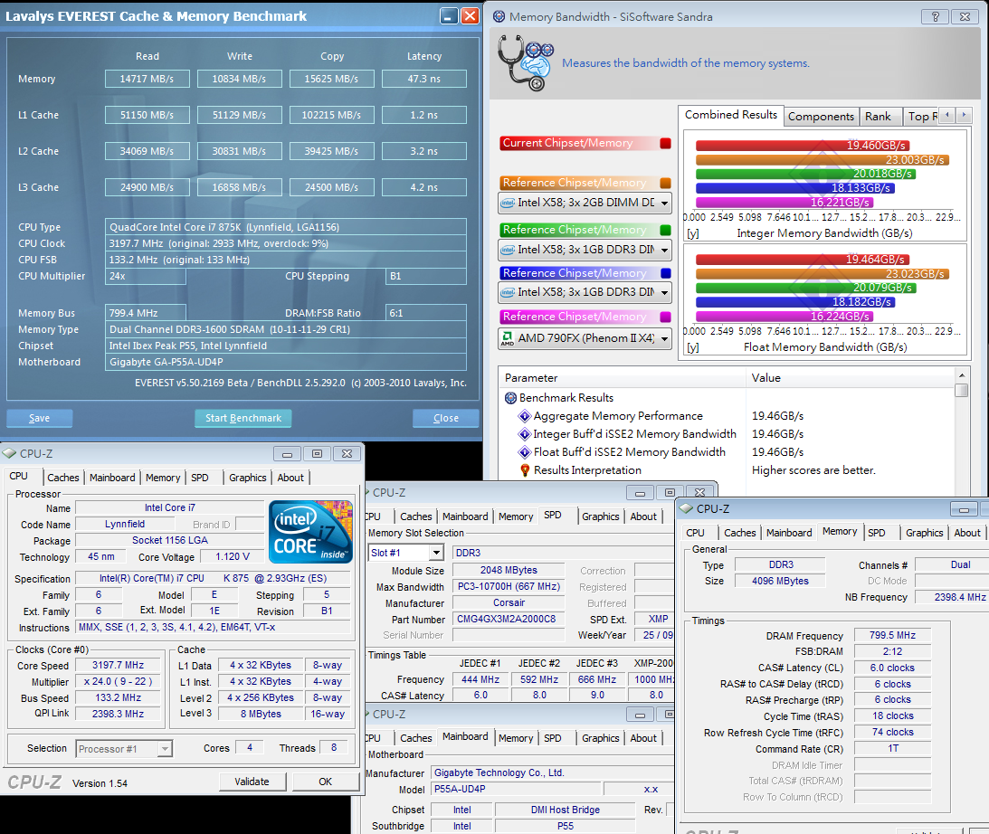Open AMD 790FX Phenom II X4 dropdown
Screen dimensions: 989x834
(585, 338)
